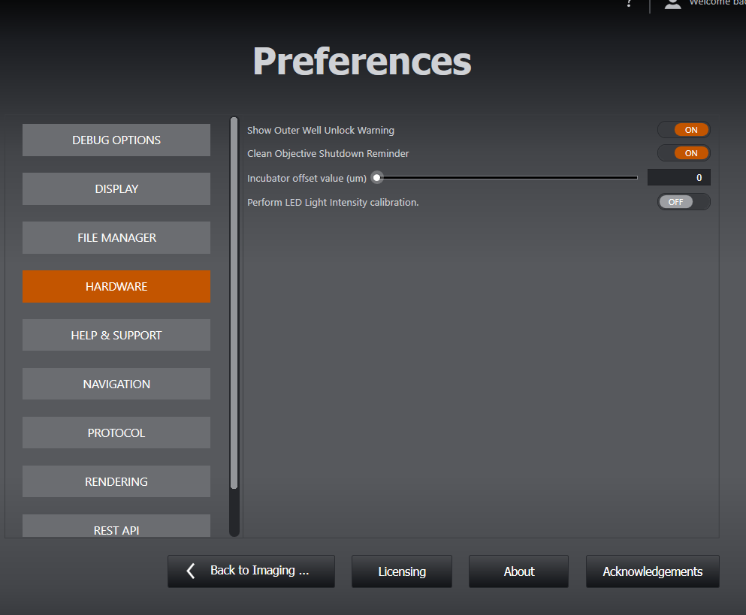Switch to Protocol settings
The height and width of the screenshot is (615, 746).
[116, 433]
